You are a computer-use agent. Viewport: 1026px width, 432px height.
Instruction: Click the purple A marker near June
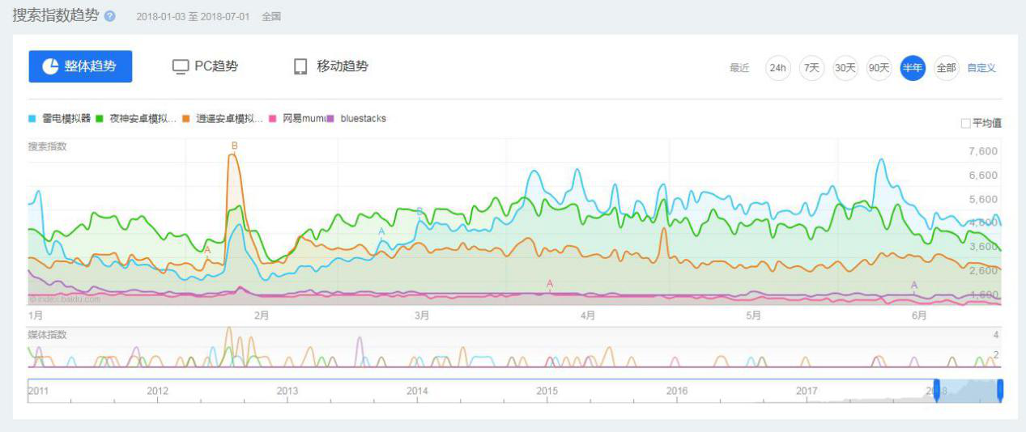tap(914, 285)
